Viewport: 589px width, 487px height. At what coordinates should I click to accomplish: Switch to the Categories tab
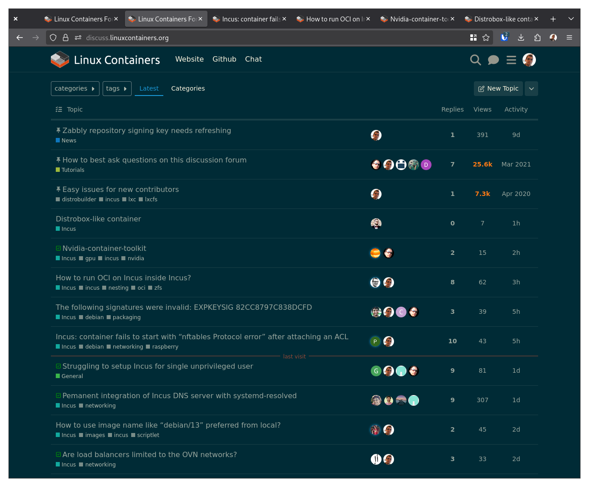pos(188,89)
